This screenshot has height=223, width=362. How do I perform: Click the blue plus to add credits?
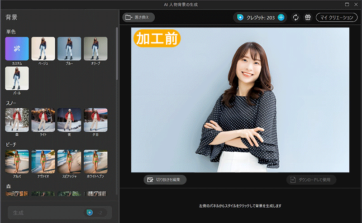pos(281,17)
